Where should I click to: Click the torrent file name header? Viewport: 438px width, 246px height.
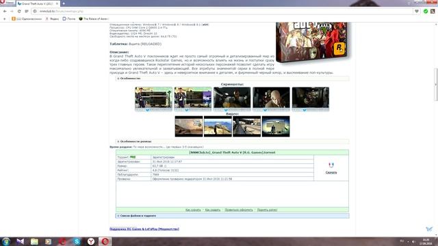click(232, 152)
